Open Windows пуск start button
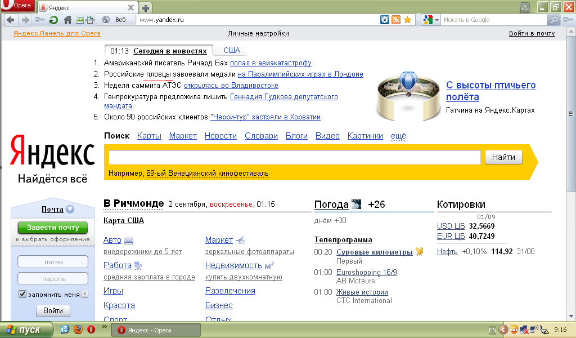Image resolution: width=576 pixels, height=338 pixels. pyautogui.click(x=26, y=330)
